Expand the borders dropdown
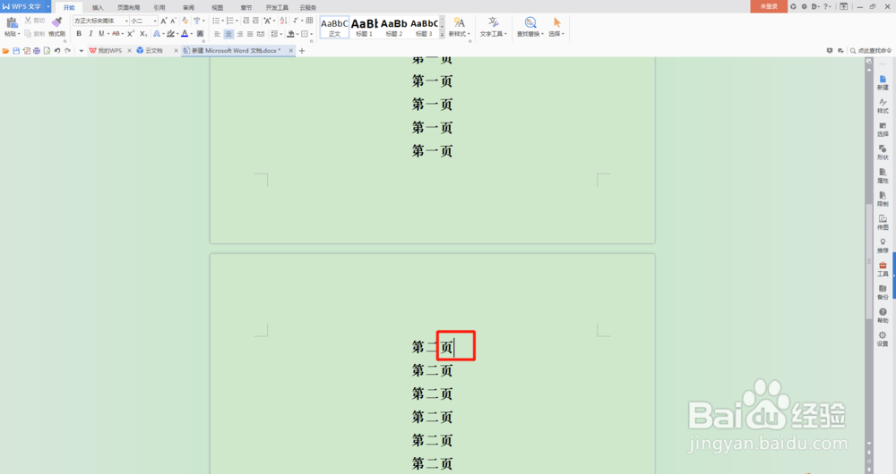896x474 pixels. click(312, 34)
